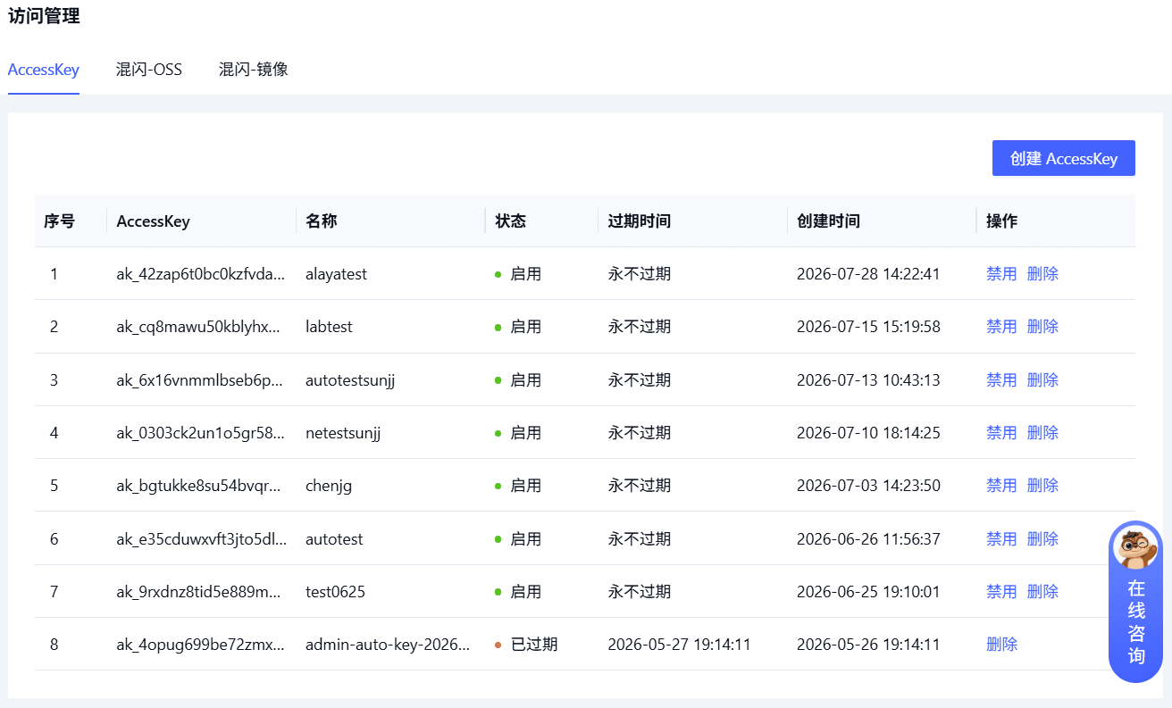Click creation time 2026-07-15 15:19:58

868,327
